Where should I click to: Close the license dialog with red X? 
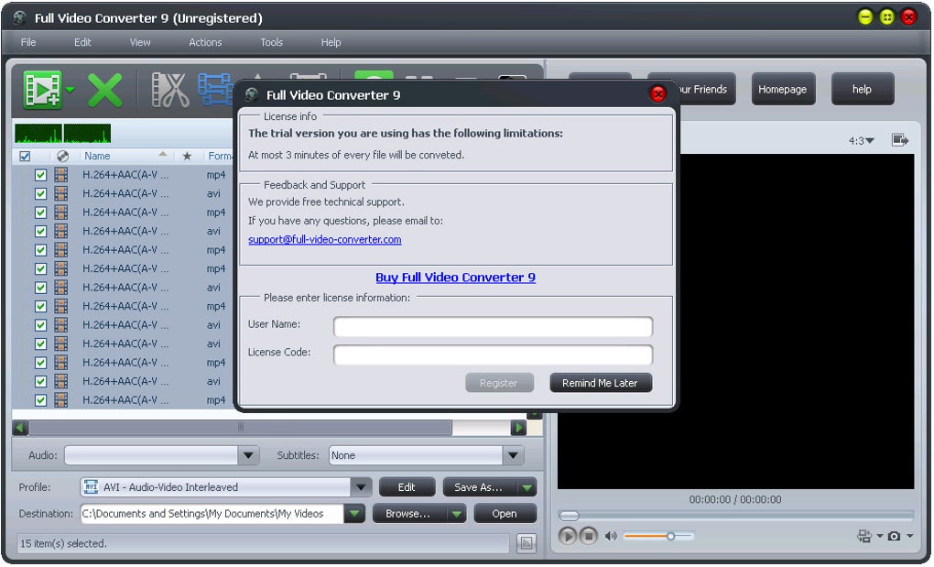657,94
